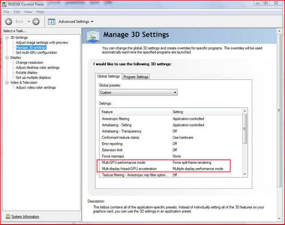Click the Advanced Settings view icon
This screenshot has height=225, width=285.
(52, 22)
